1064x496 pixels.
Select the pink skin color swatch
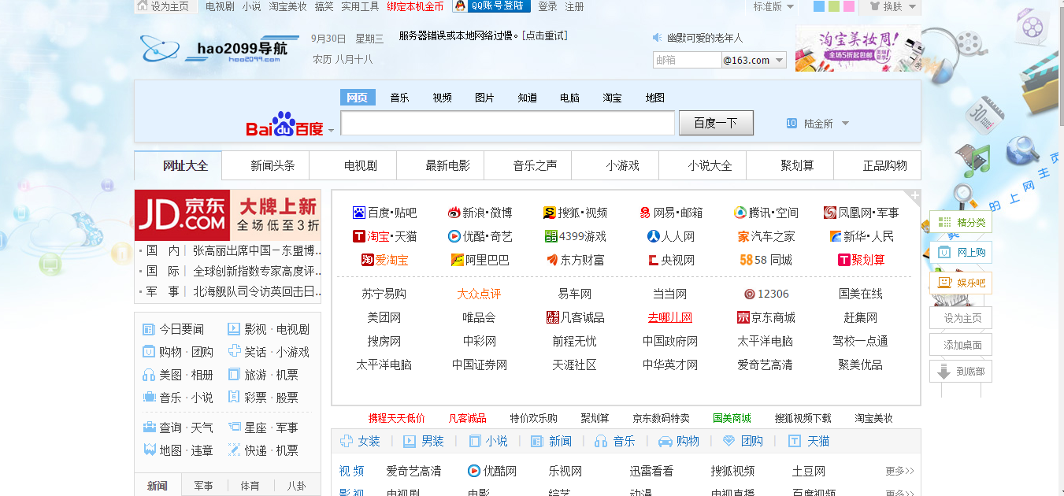[849, 6]
